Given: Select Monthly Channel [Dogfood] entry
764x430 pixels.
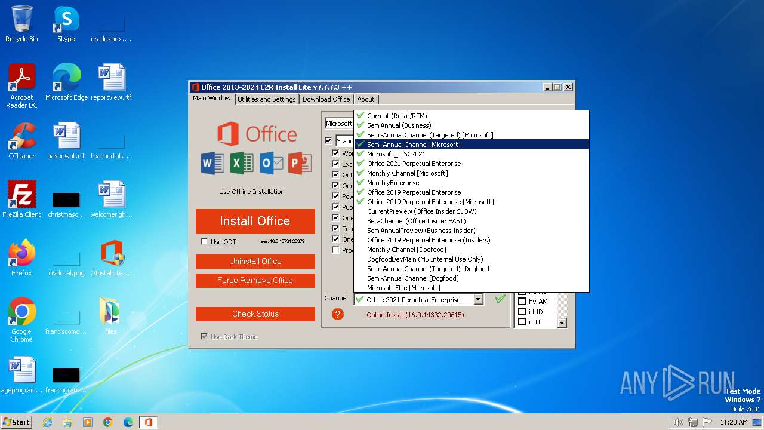Looking at the screenshot, I should pos(472,250).
